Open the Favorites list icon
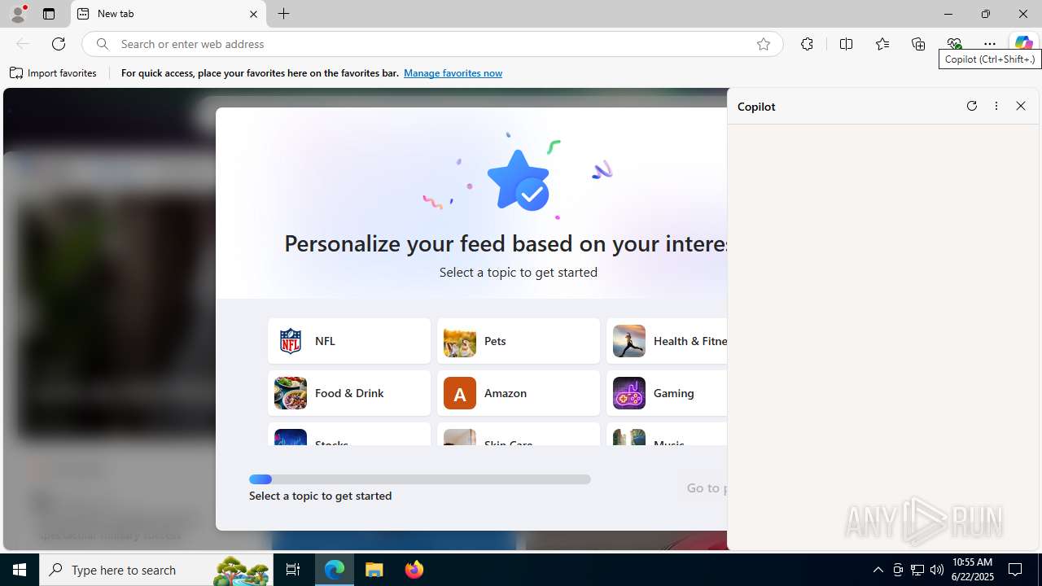The height and width of the screenshot is (586, 1042). (x=882, y=44)
